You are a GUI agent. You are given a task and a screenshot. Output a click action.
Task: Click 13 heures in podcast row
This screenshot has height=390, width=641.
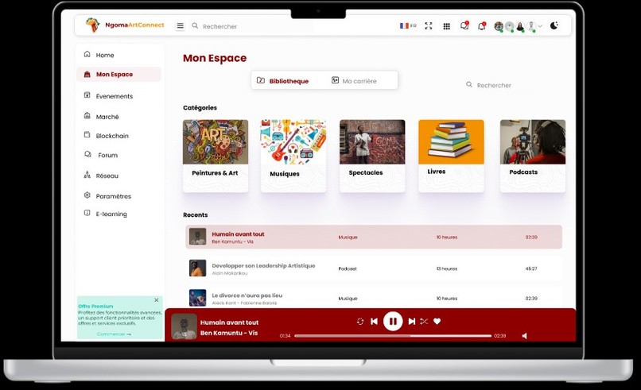[447, 268]
